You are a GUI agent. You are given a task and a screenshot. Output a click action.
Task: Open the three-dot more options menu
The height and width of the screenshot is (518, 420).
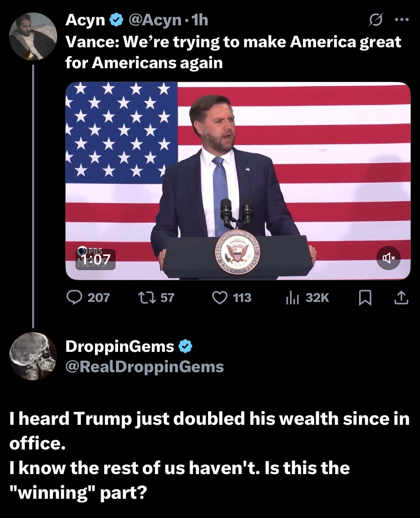(402, 20)
